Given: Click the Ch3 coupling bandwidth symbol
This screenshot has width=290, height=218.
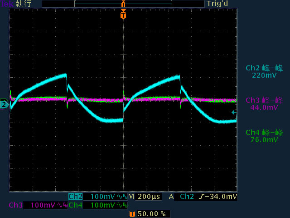Looking at the screenshot, I should 63,205.
